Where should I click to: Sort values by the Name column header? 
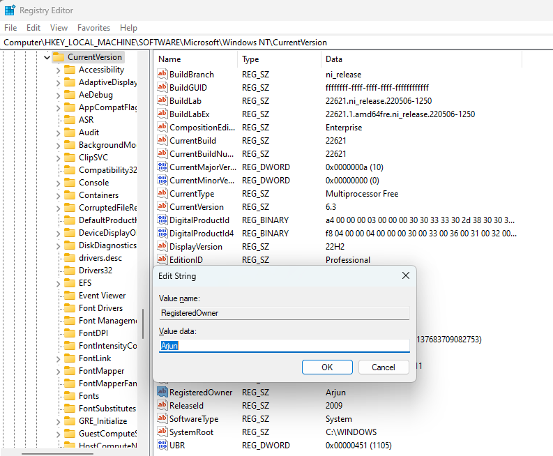tap(195, 59)
